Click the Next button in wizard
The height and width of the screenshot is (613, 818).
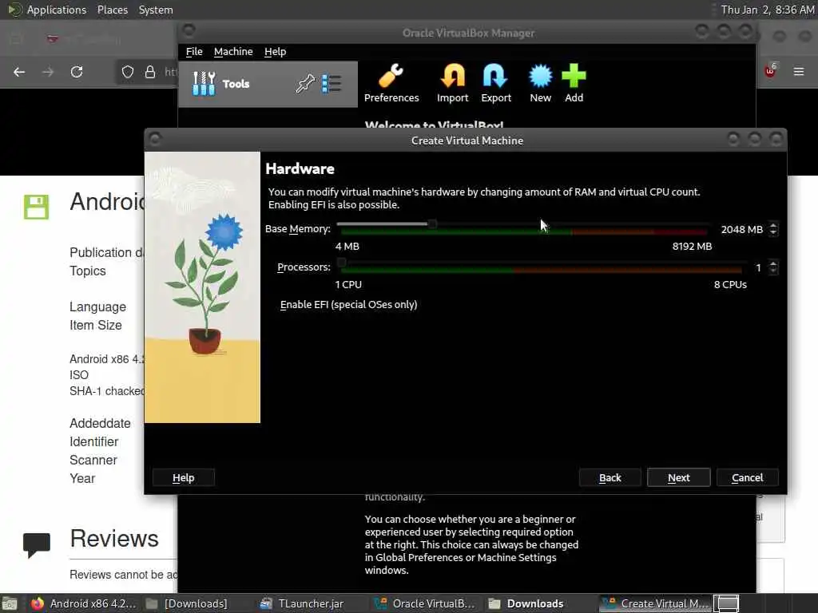(x=679, y=477)
